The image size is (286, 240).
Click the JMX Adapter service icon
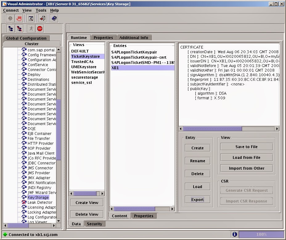[24, 178]
